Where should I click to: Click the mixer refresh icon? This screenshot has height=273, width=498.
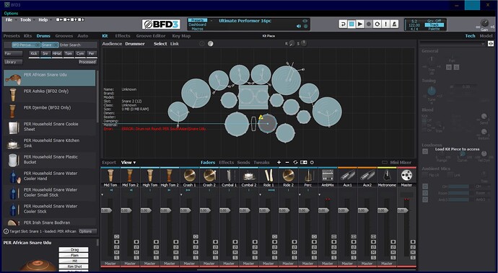295,162
